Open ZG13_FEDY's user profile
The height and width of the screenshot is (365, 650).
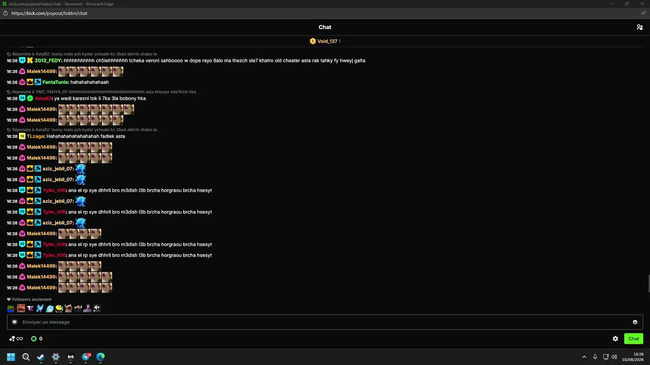coord(48,61)
